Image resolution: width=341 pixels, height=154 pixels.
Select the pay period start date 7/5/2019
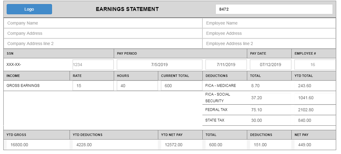point(159,65)
